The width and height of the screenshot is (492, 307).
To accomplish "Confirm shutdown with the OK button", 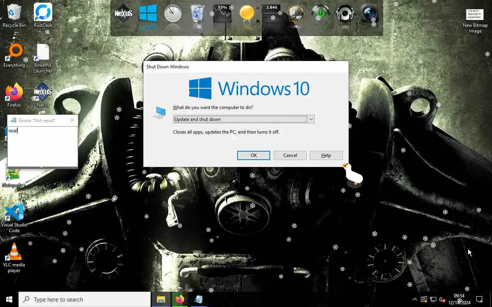I will point(253,155).
